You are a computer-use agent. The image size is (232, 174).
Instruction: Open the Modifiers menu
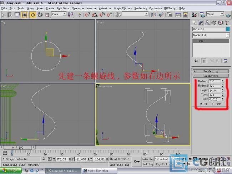pyautogui.click(x=63, y=8)
